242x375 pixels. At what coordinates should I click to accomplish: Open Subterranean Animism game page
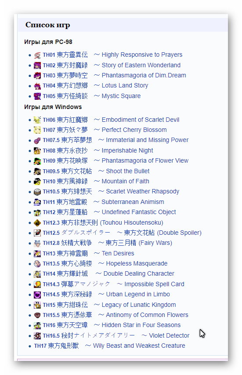point(133,202)
